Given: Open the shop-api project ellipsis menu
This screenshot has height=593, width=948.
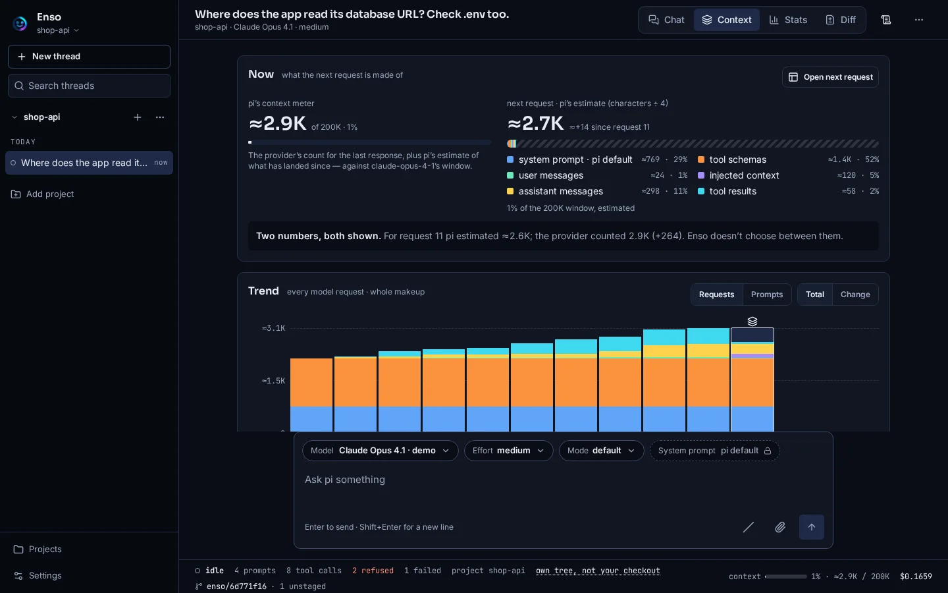Looking at the screenshot, I should point(160,117).
